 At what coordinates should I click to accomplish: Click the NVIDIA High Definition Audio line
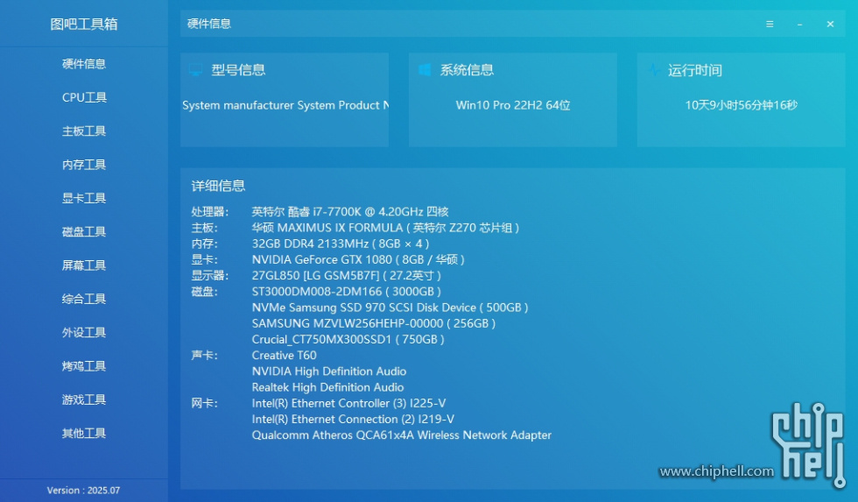point(329,371)
